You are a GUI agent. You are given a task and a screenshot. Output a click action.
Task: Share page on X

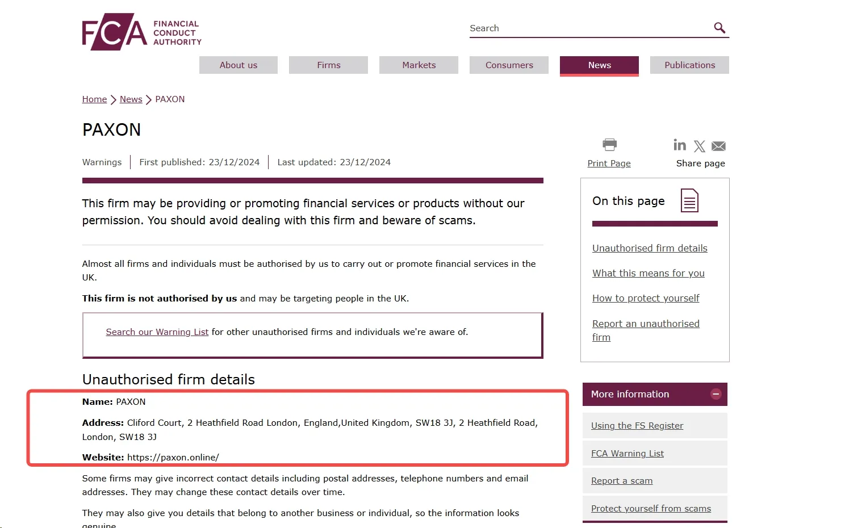pos(700,146)
